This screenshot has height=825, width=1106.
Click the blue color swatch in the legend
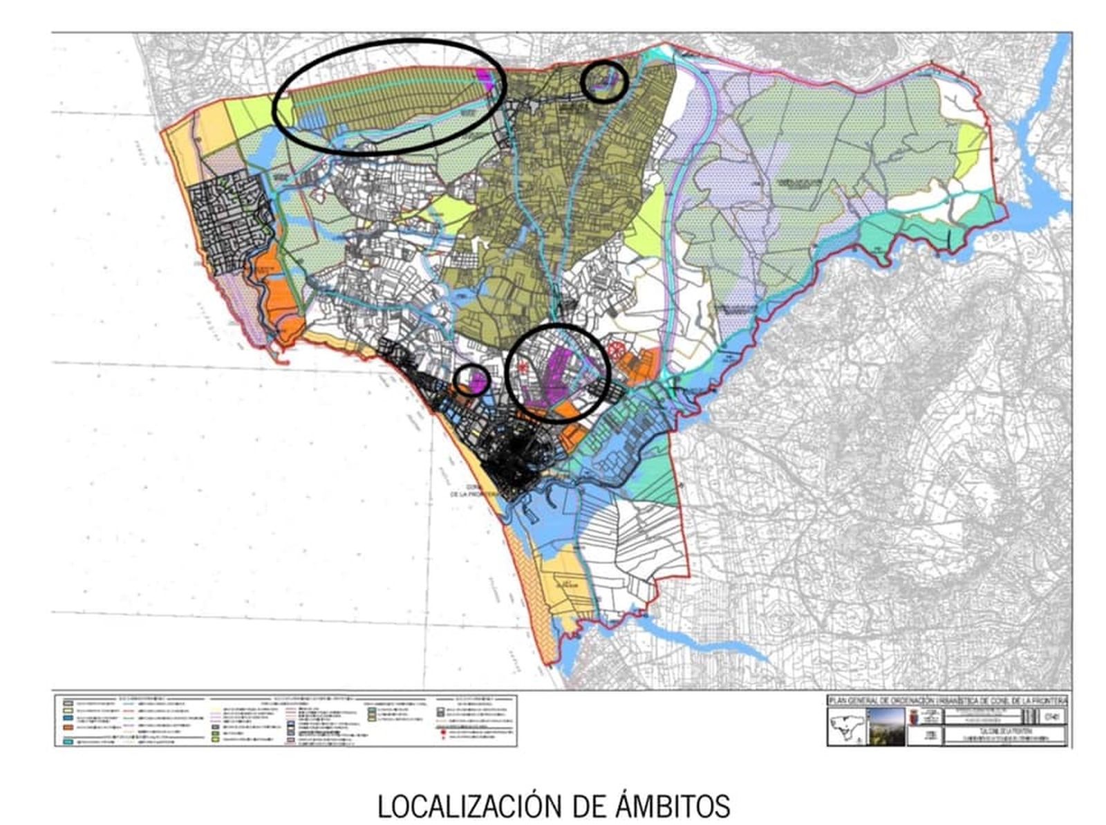(x=67, y=719)
